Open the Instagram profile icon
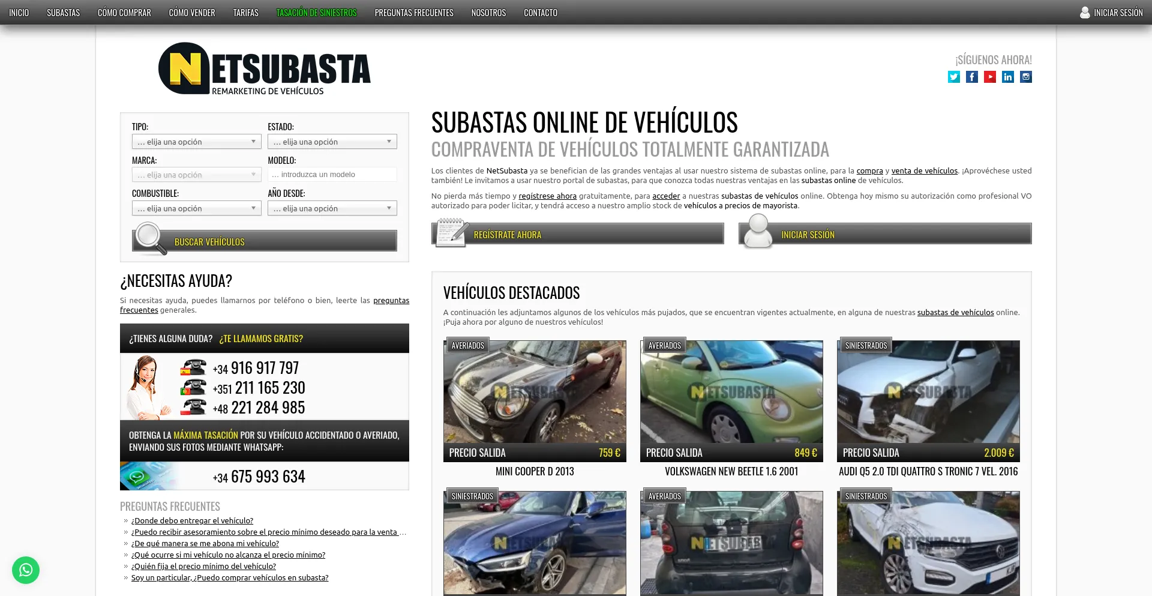Screen dimensions: 1152x596 [1025, 77]
